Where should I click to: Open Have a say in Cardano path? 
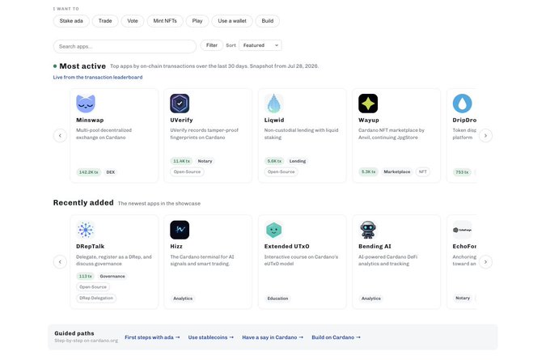(273, 337)
